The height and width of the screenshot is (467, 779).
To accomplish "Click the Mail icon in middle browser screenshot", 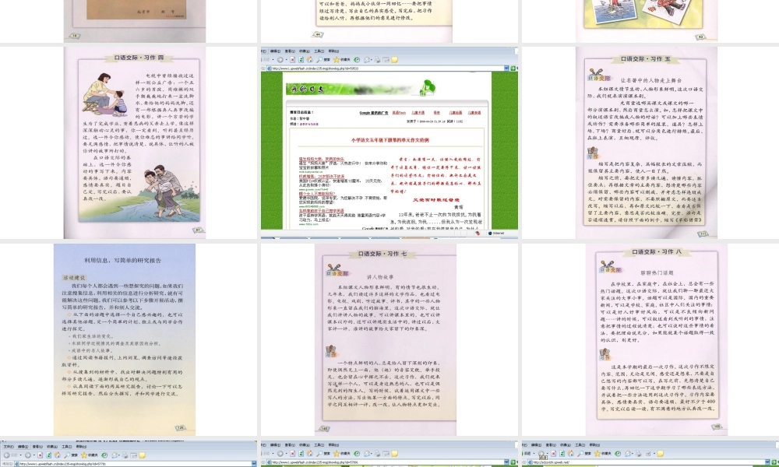I will 367,60.
